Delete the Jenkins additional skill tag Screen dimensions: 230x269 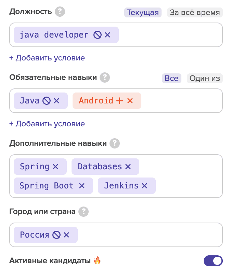click(x=144, y=186)
